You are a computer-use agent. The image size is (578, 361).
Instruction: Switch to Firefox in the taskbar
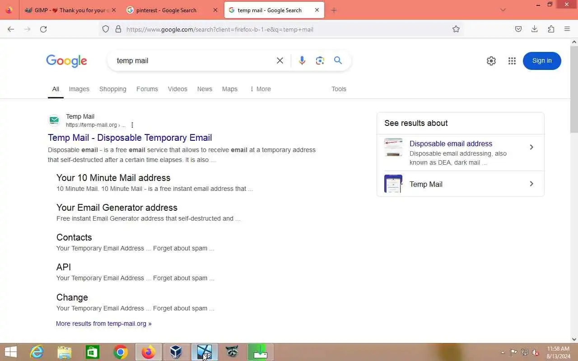[149, 352]
